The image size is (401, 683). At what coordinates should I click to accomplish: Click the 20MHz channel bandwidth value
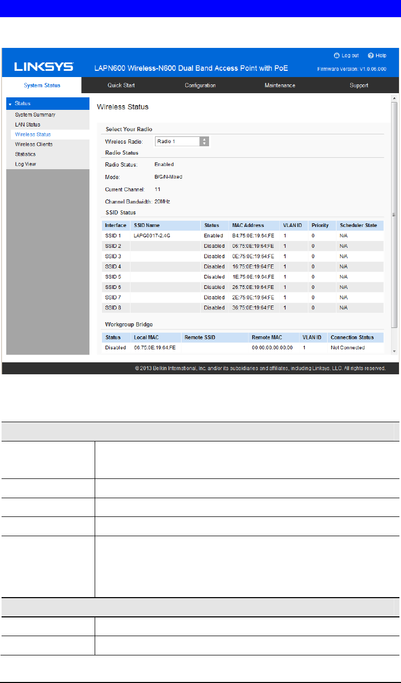pyautogui.click(x=163, y=201)
